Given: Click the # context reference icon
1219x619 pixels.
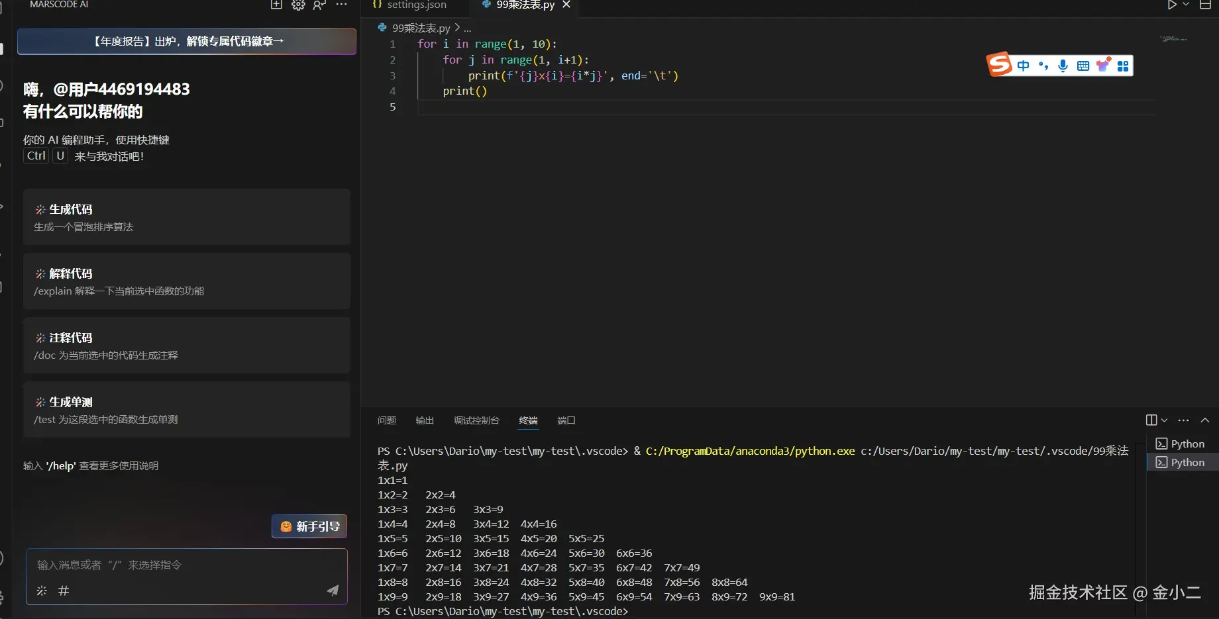Looking at the screenshot, I should point(64,591).
